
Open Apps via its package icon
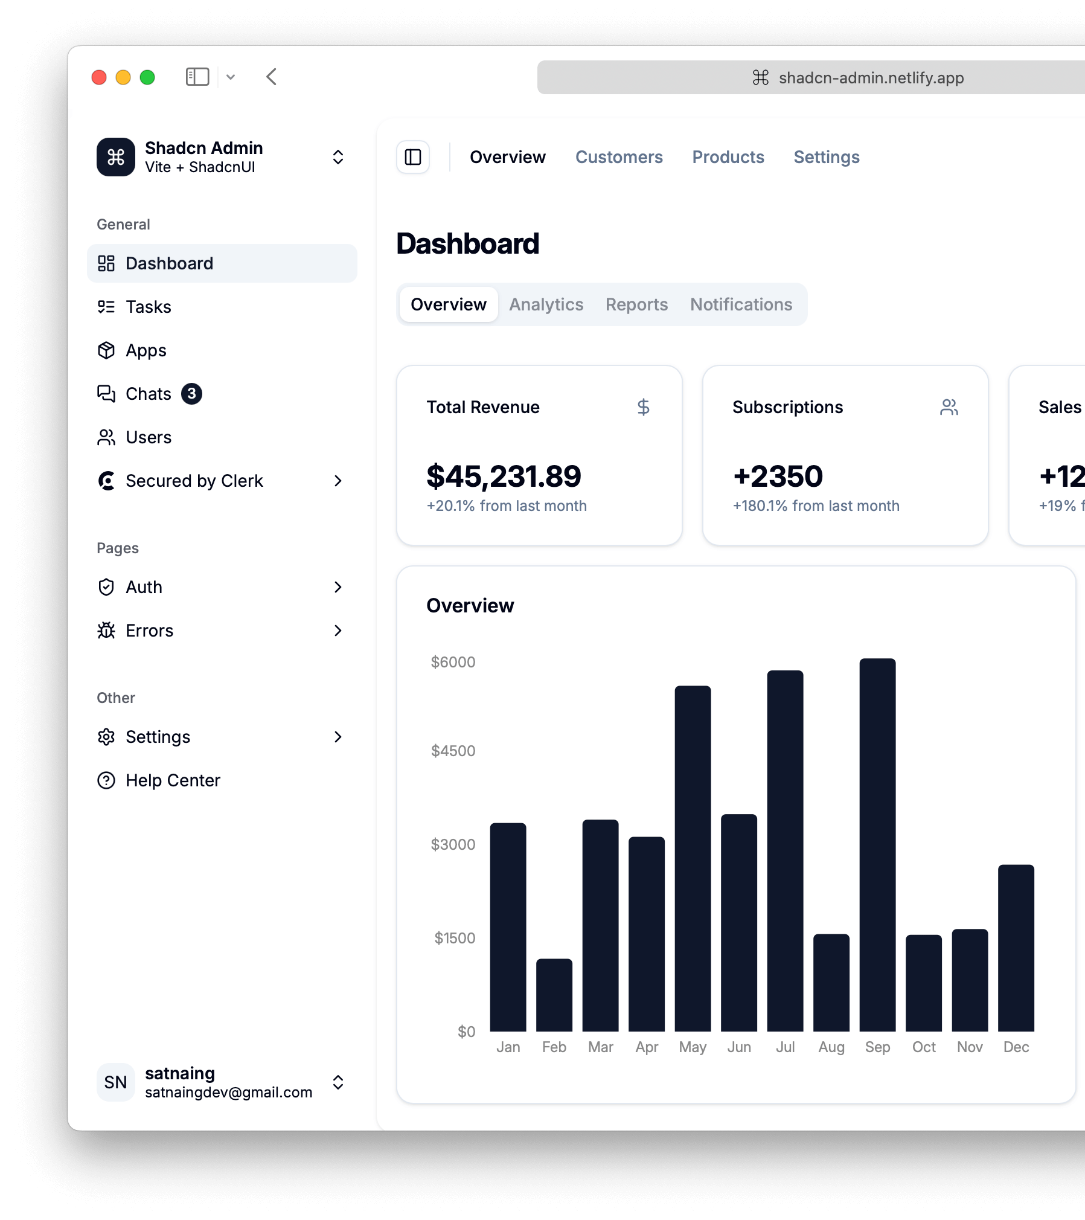(107, 350)
